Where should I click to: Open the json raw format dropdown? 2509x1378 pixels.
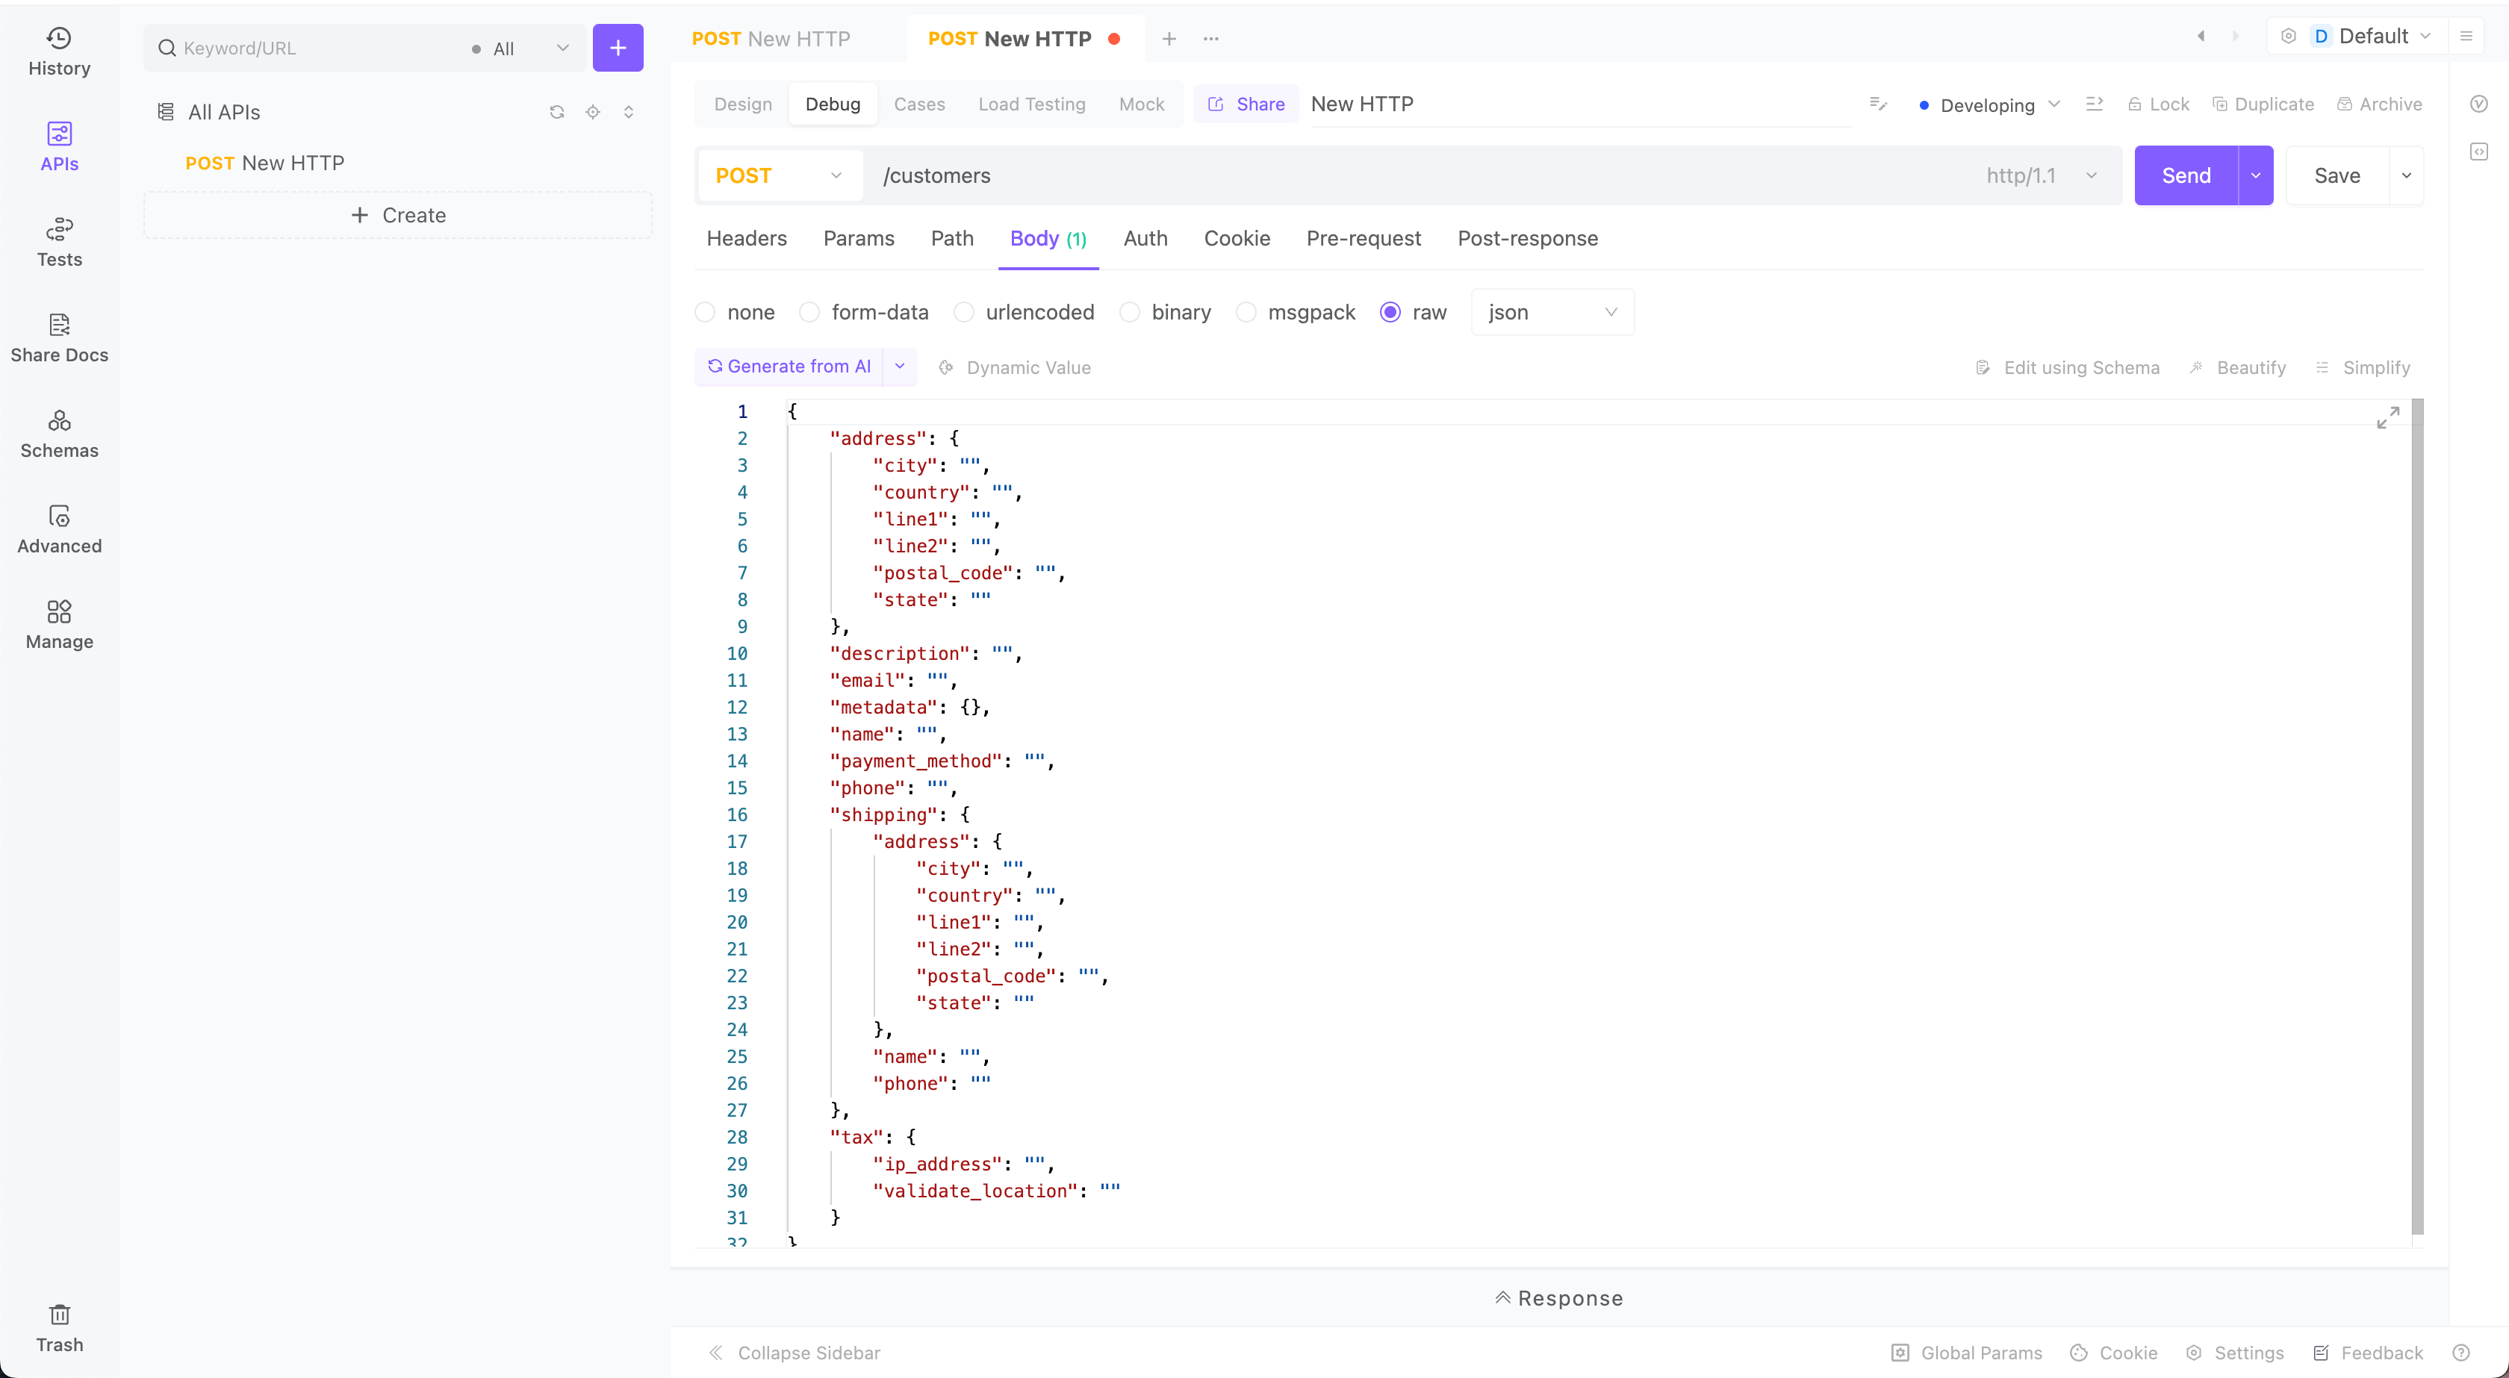(1552, 311)
